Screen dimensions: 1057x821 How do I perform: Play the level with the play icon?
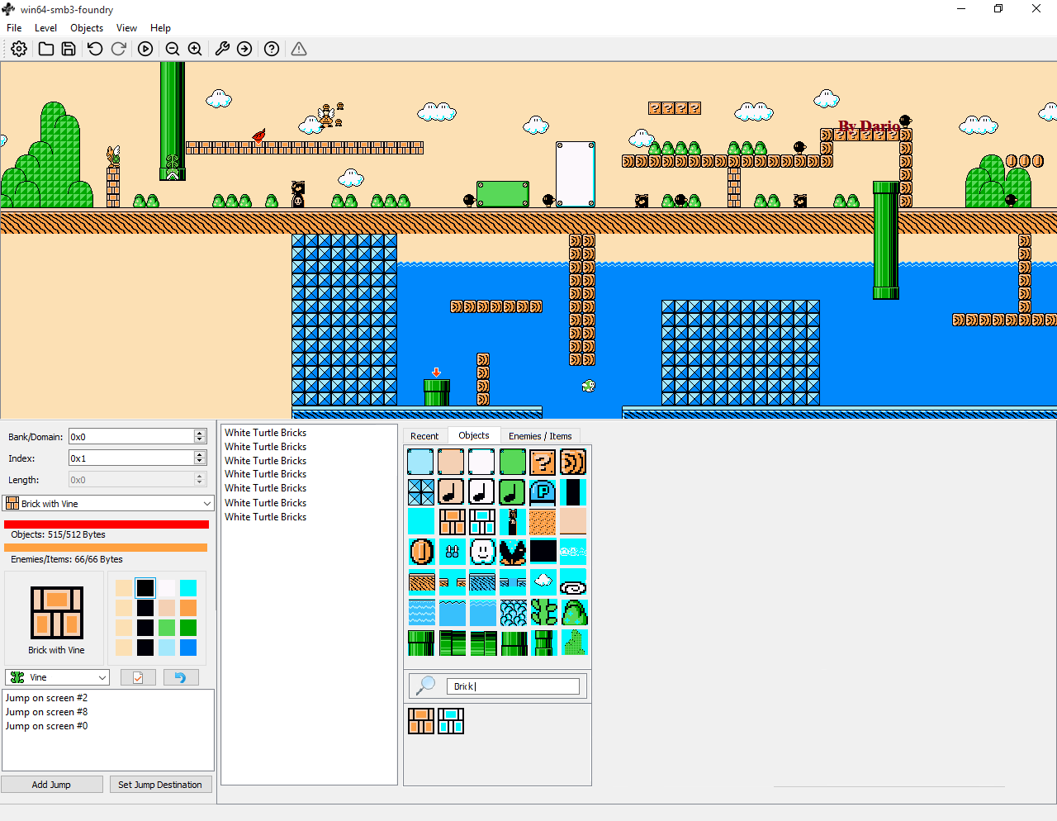point(145,49)
